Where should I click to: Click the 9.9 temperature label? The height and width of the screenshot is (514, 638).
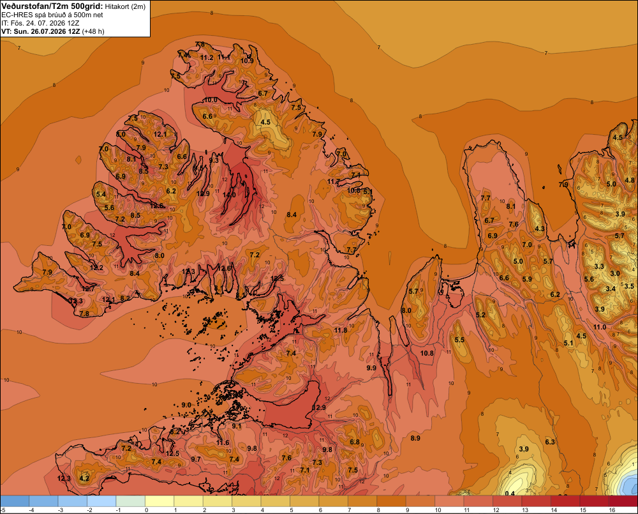point(371,368)
